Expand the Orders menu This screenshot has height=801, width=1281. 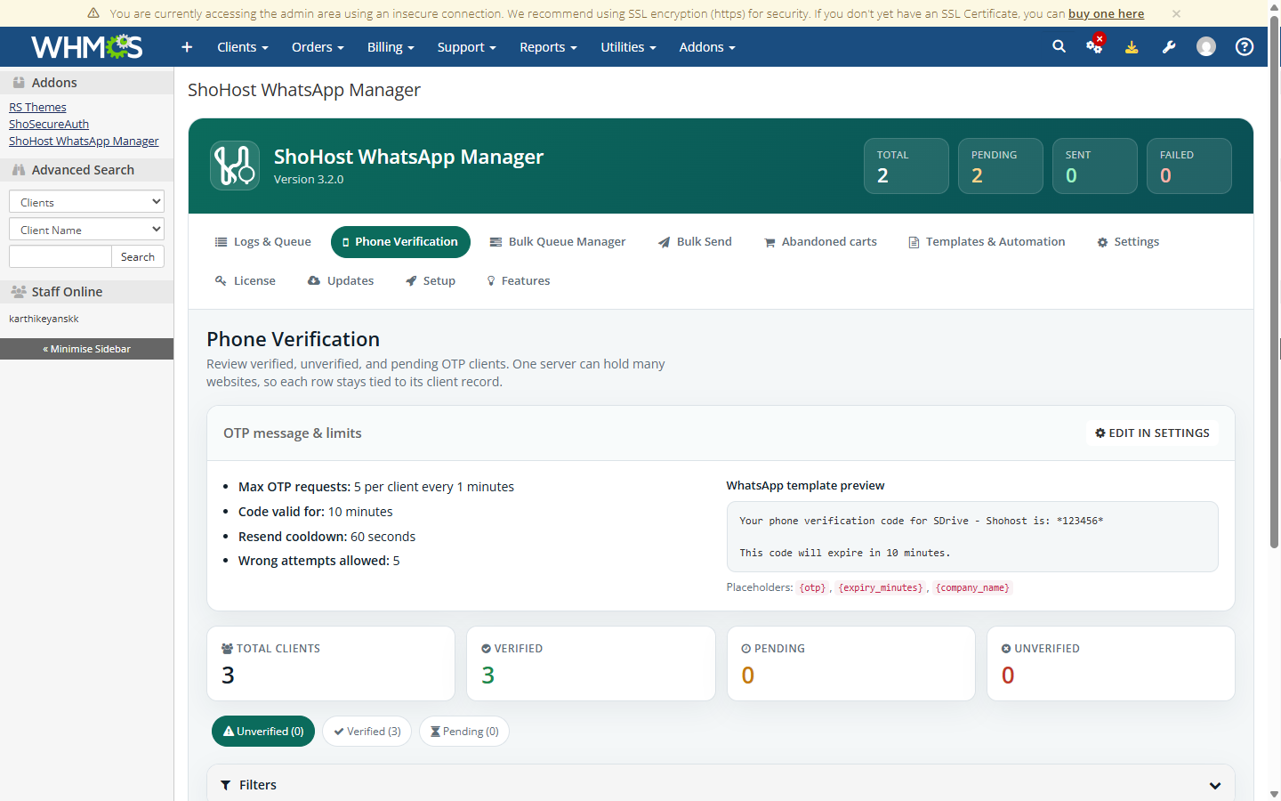[x=318, y=47]
